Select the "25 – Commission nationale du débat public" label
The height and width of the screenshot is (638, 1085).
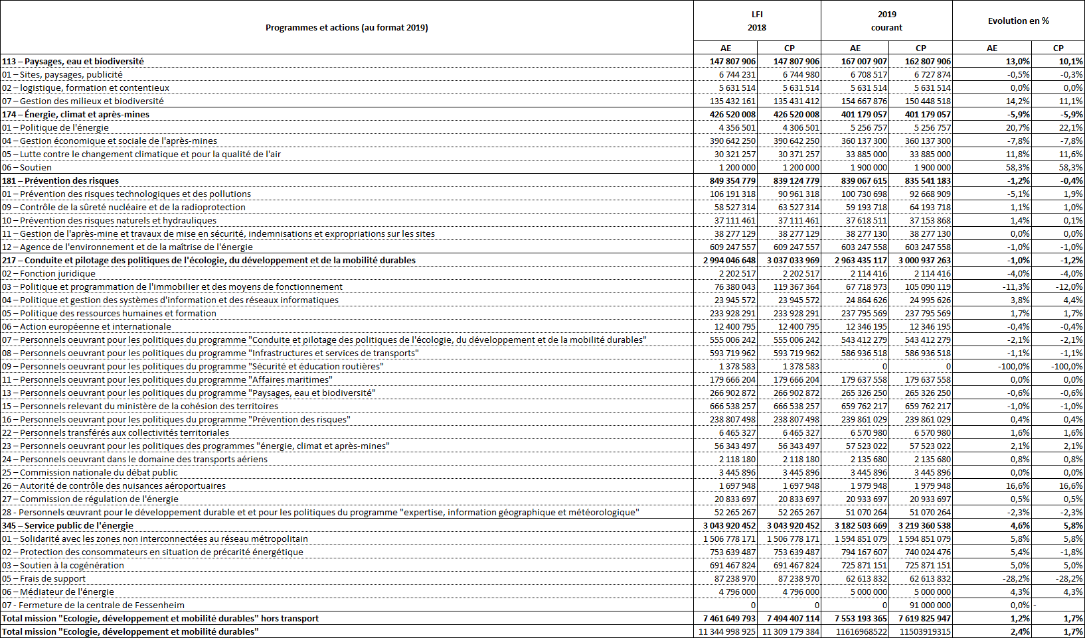point(90,472)
